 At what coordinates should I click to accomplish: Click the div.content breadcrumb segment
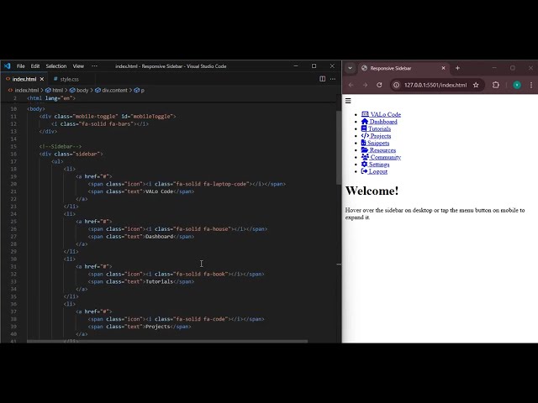click(x=114, y=90)
